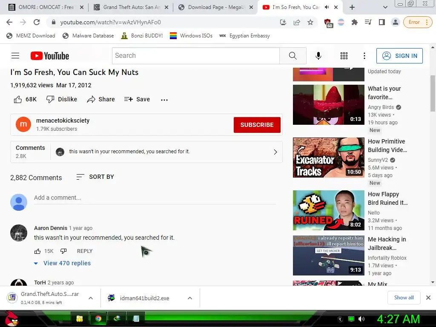The image size is (436, 327).
Task: Open the Excavator Tracks video thumbnail
Action: pyautogui.click(x=328, y=158)
